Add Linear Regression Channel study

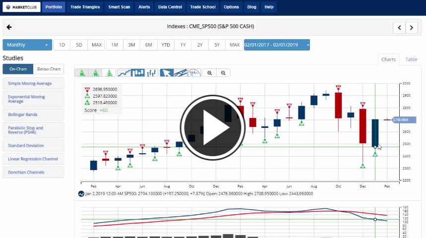click(33, 159)
